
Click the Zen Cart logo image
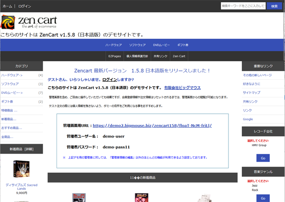(x=29, y=22)
